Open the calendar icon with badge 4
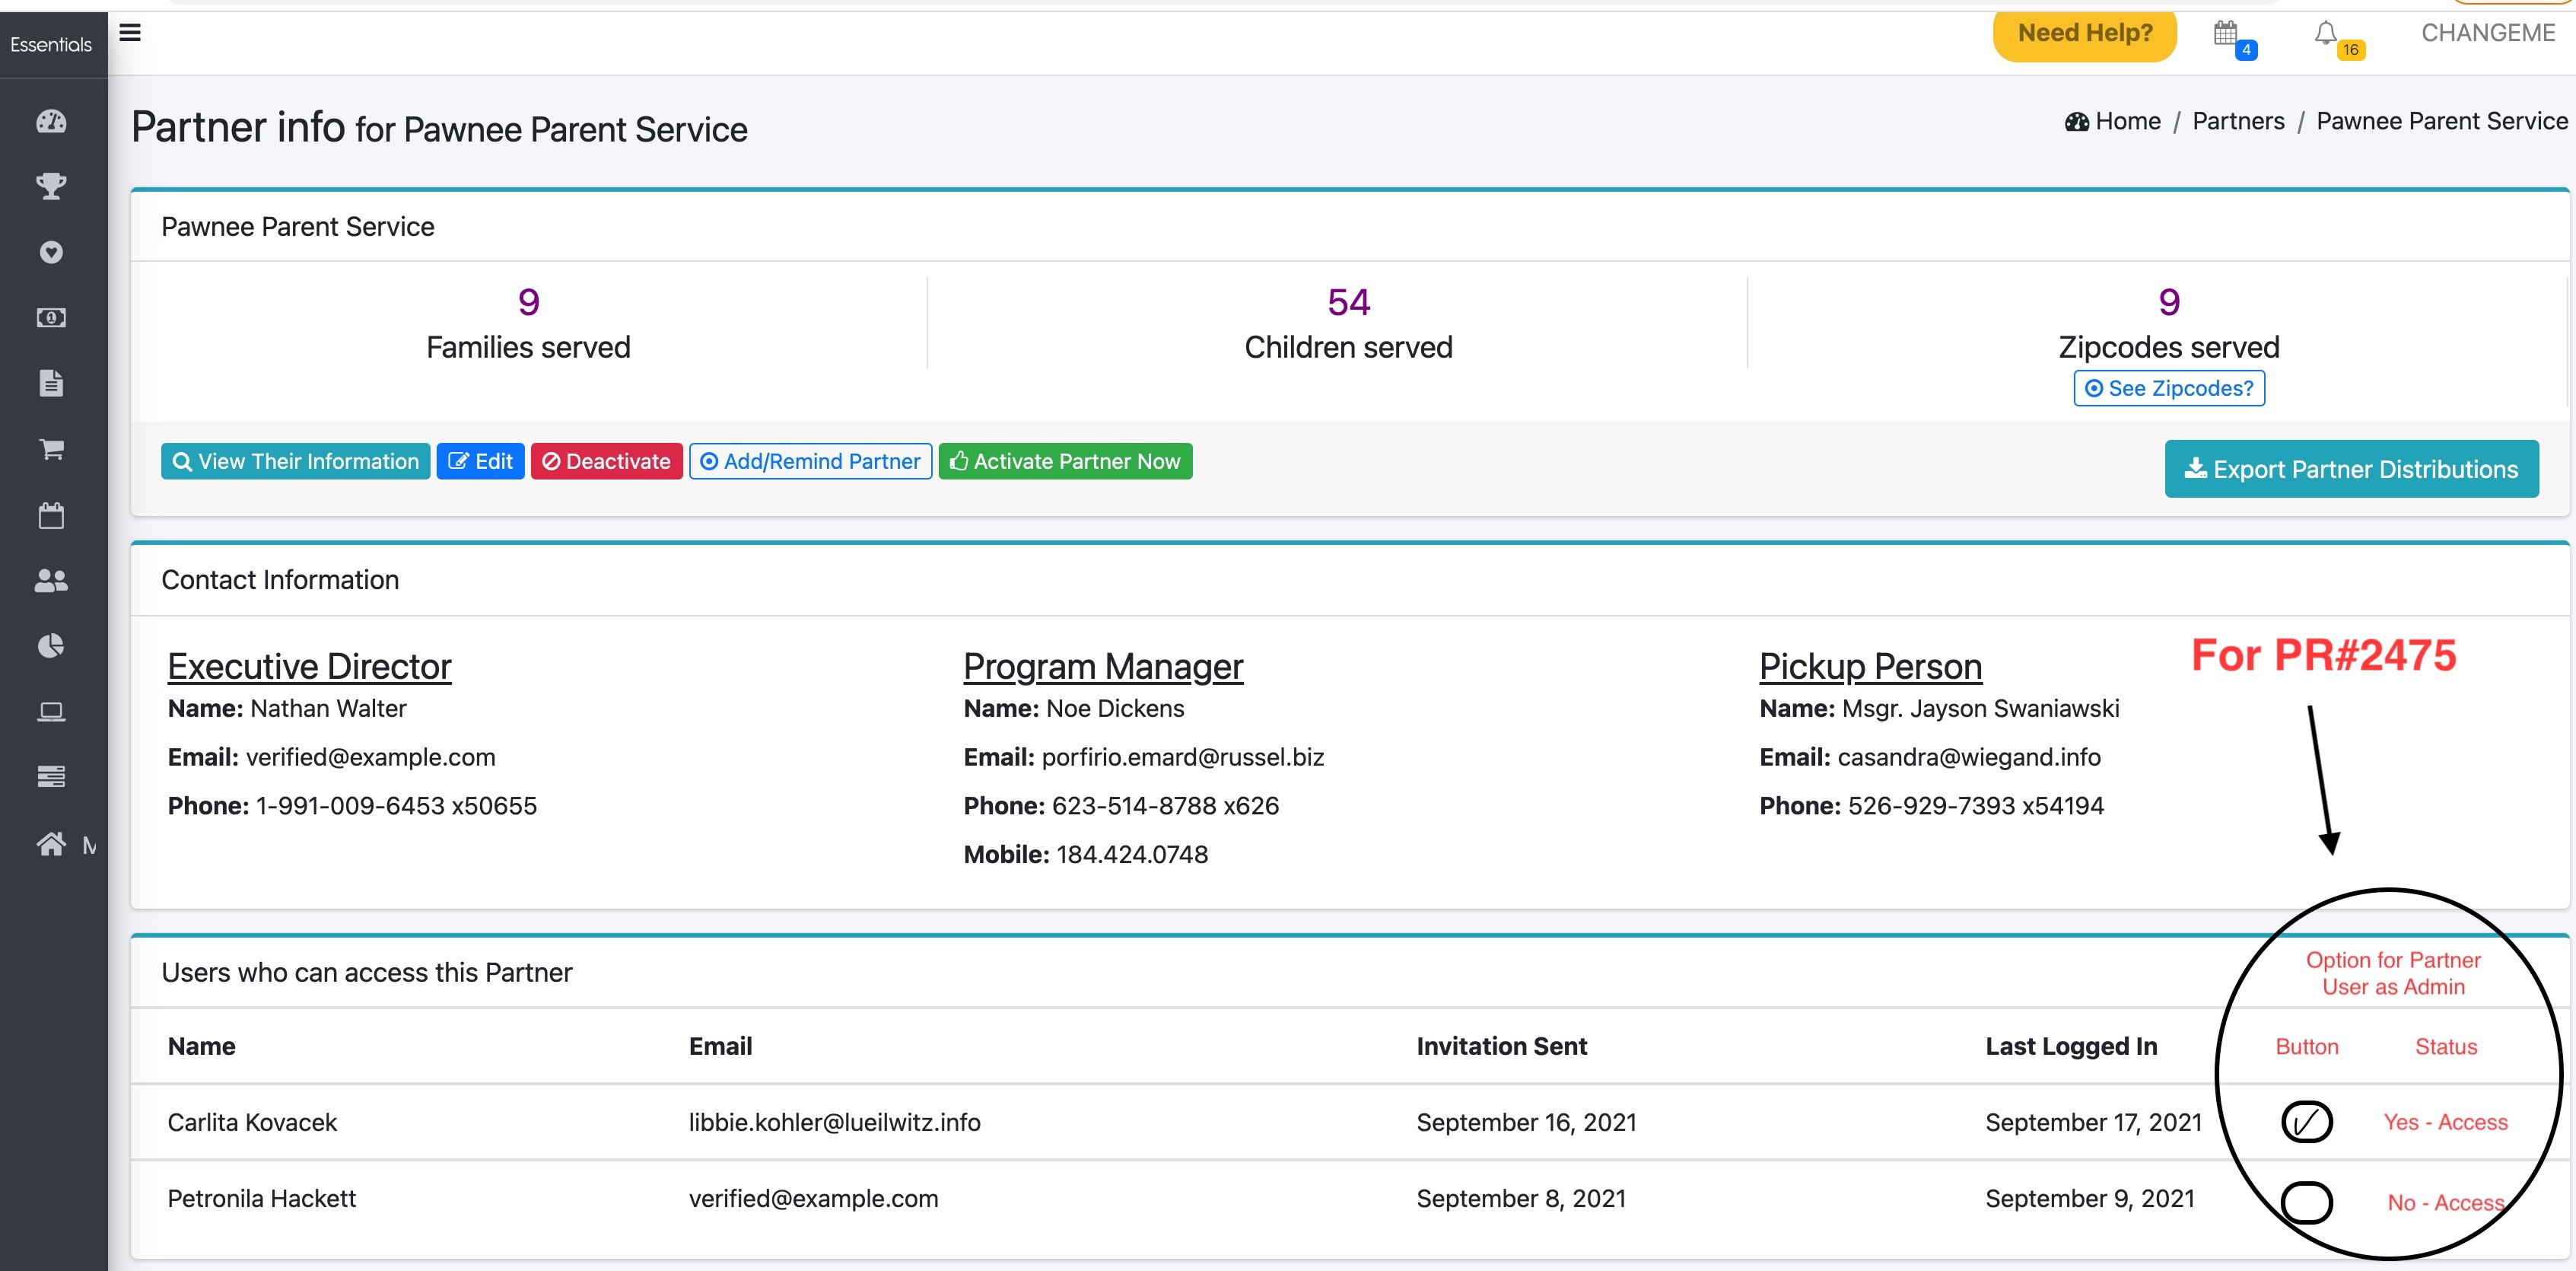The height and width of the screenshot is (1271, 2576). pos(2225,34)
